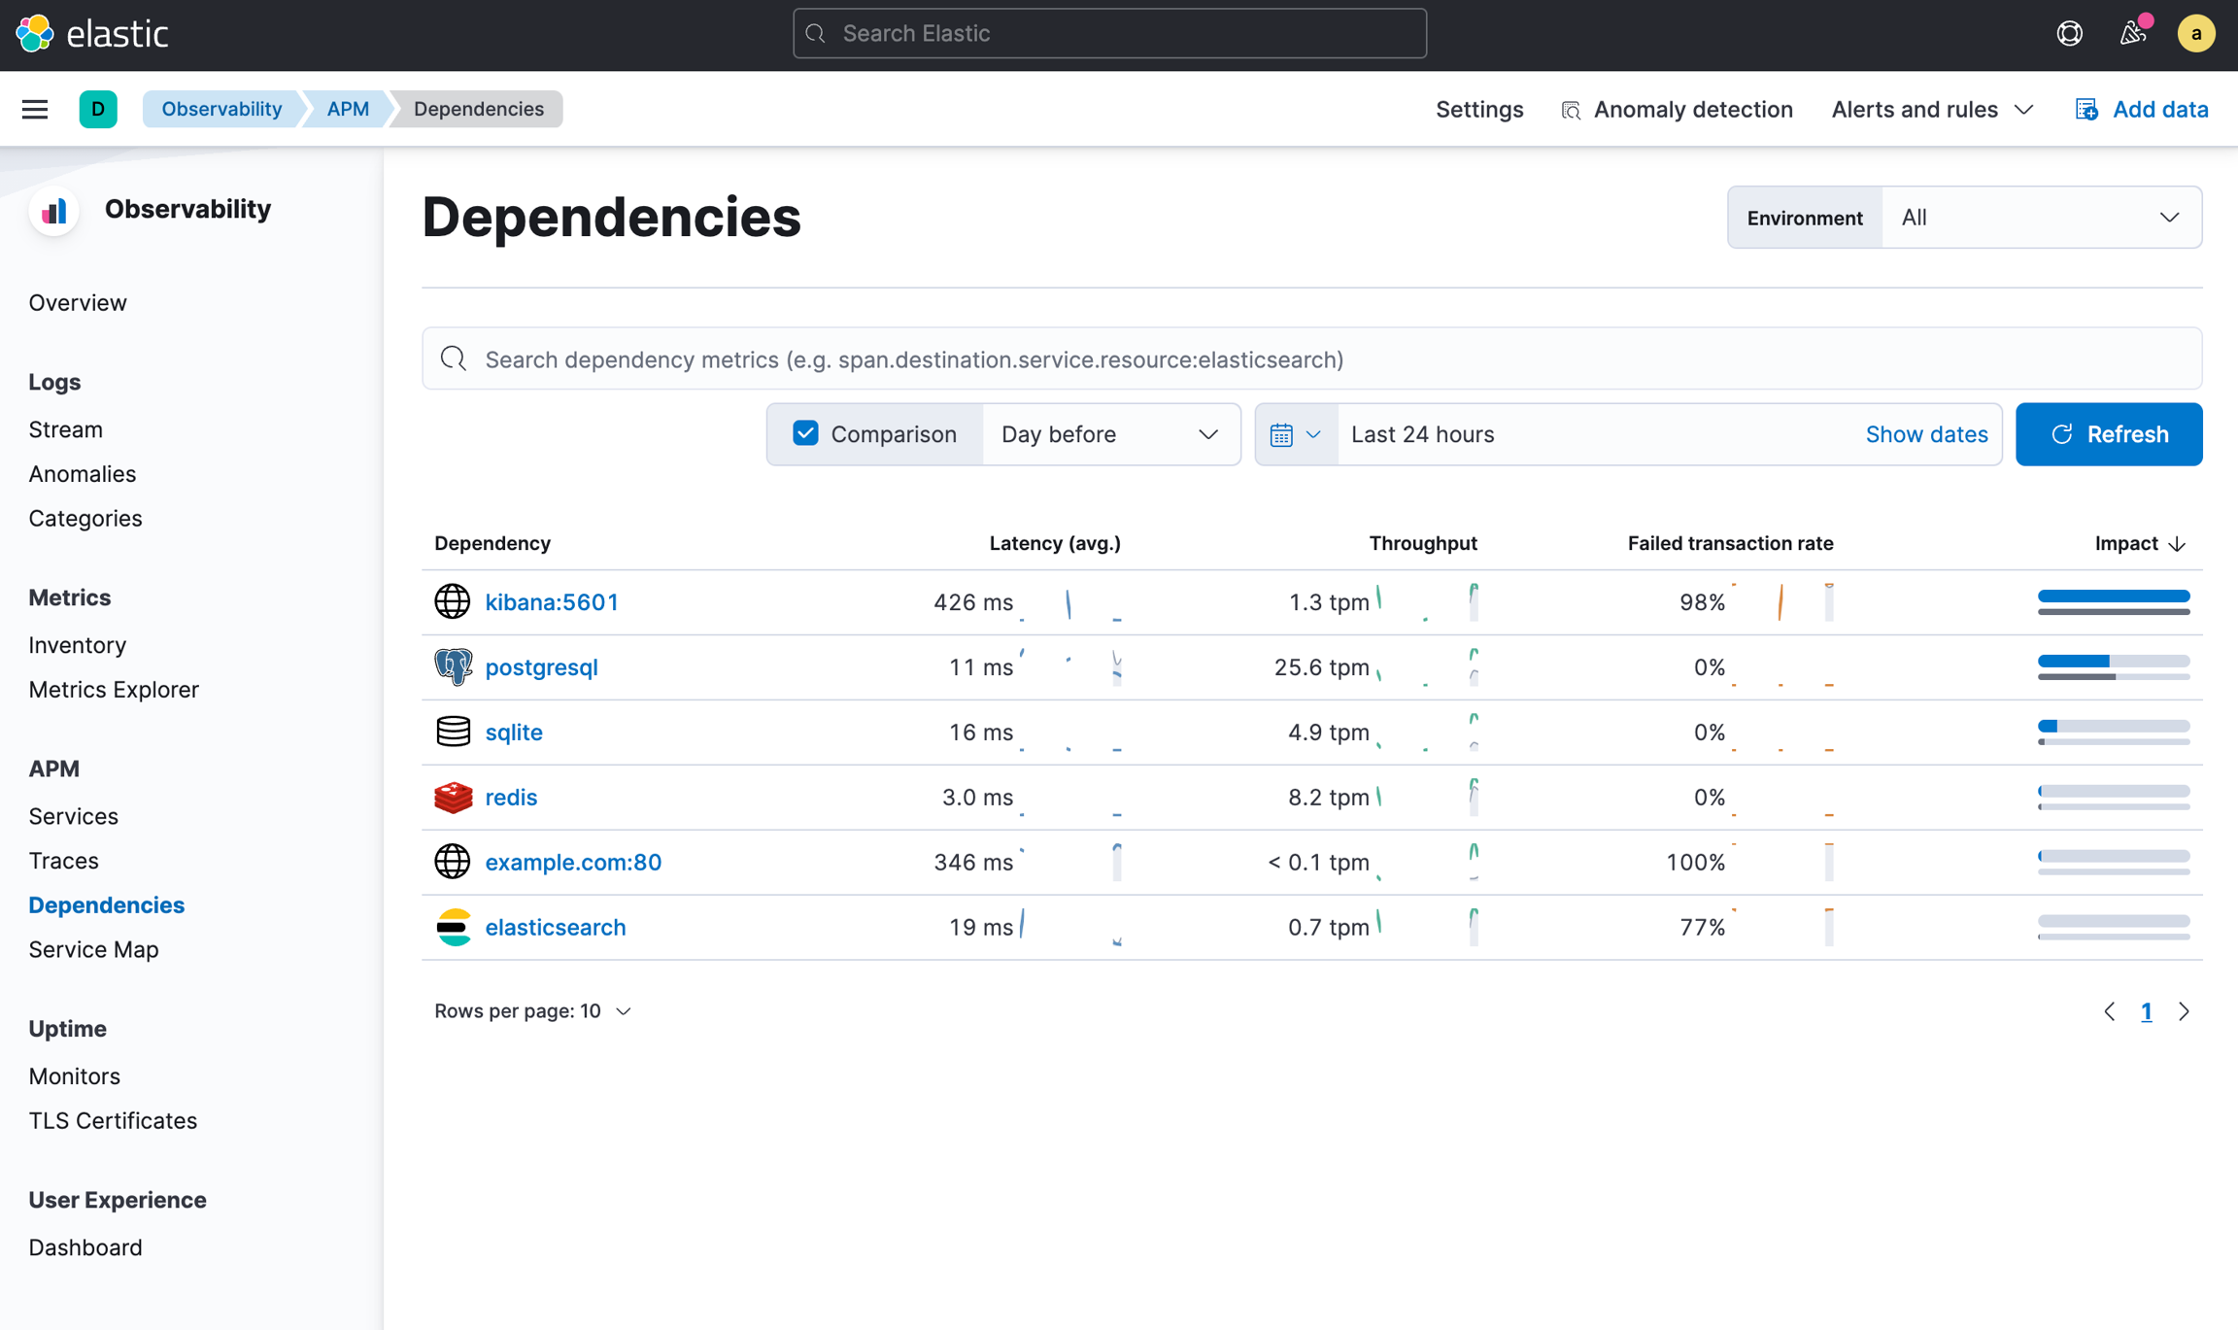Open the Environment All dropdown
The width and height of the screenshot is (2238, 1330).
2041,218
